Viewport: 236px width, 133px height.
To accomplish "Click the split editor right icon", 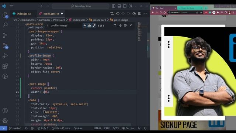I will coord(140,14).
